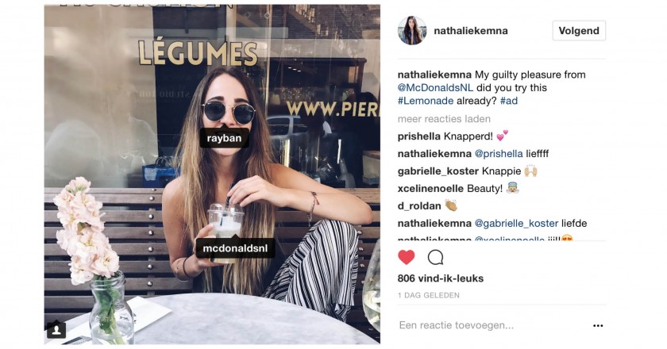The image size is (667, 349).
Task: View the 806 vind-ik-leuks likes list
Action: click(440, 278)
